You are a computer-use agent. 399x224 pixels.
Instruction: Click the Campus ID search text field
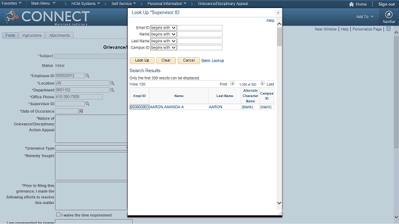pyautogui.click(x=199, y=47)
